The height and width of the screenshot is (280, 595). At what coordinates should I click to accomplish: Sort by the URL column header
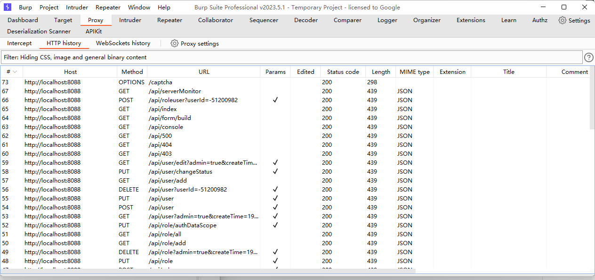204,72
